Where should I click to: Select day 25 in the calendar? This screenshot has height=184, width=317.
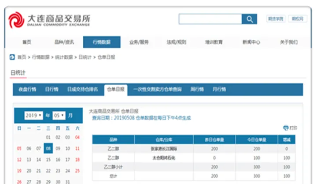[x=77, y=171]
